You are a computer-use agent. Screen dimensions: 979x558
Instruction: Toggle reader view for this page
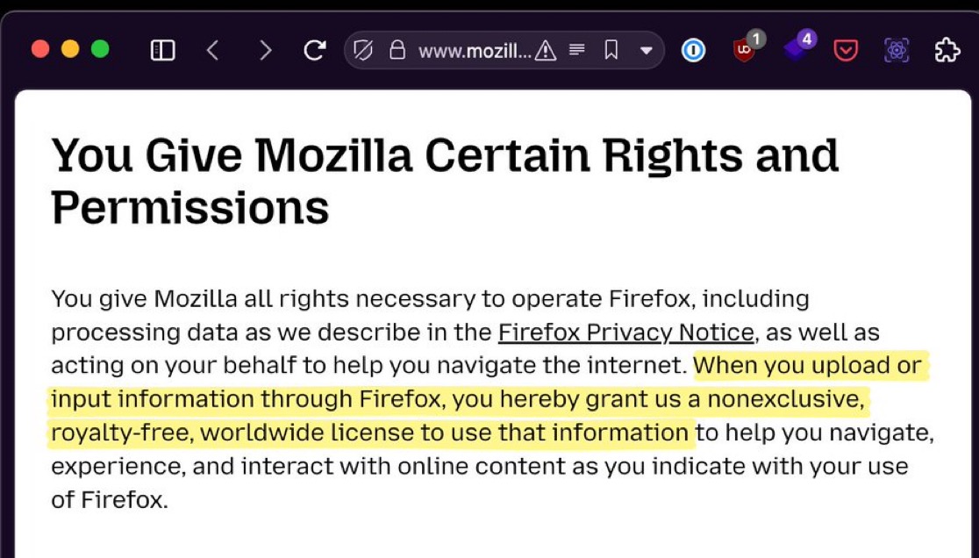(577, 49)
